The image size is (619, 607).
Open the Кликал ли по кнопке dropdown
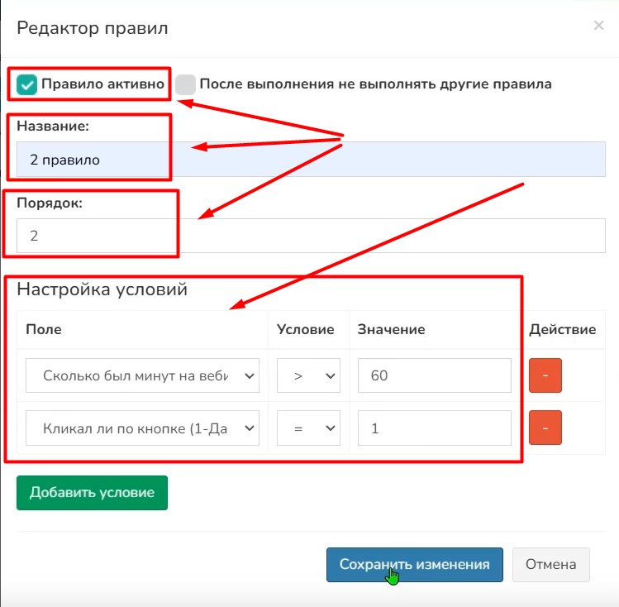[142, 428]
